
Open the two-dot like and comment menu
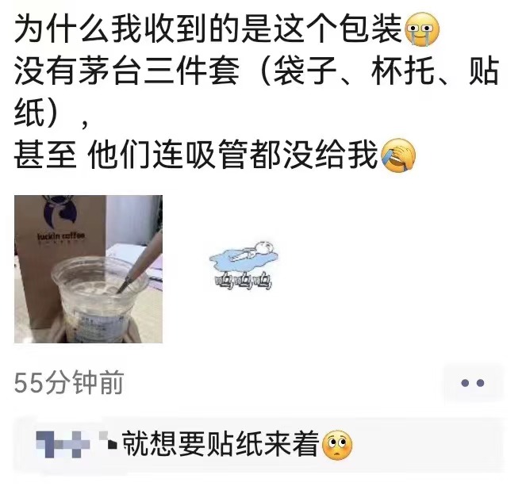473,383
